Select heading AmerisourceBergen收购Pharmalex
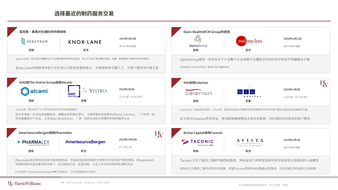This screenshot has width=338, height=190. coord(45,133)
